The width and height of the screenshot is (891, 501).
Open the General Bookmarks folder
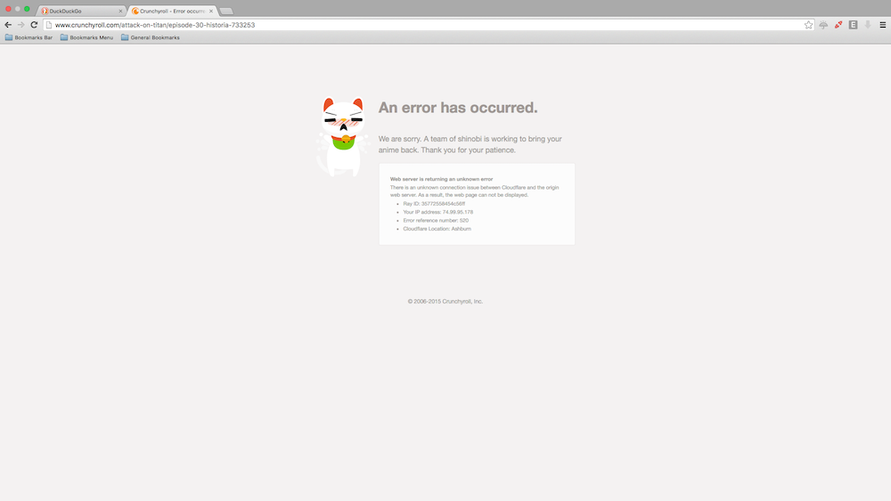(150, 37)
